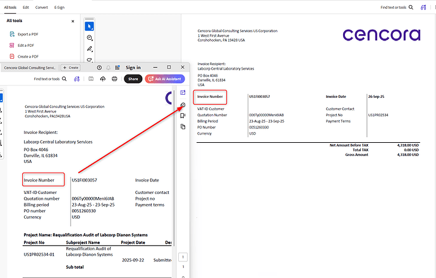This screenshot has width=436, height=278.
Task: Click 'Find text or tools' in back window
Action: coord(394,8)
